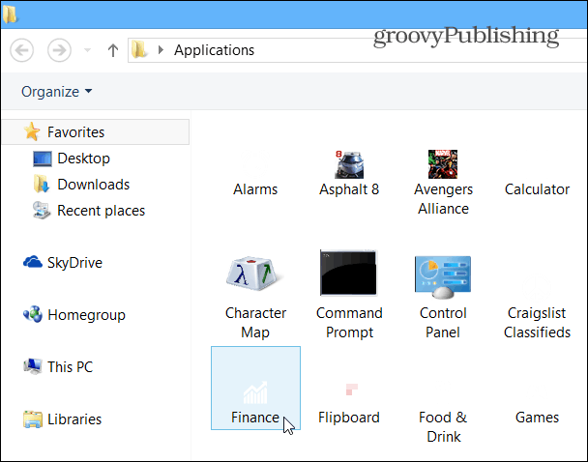Select the Finance app icon
The height and width of the screenshot is (462, 588).
pos(255,392)
